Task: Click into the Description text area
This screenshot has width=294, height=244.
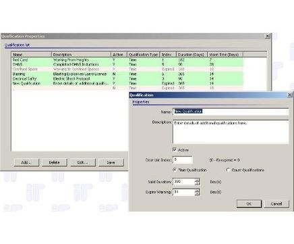Action: (231, 132)
